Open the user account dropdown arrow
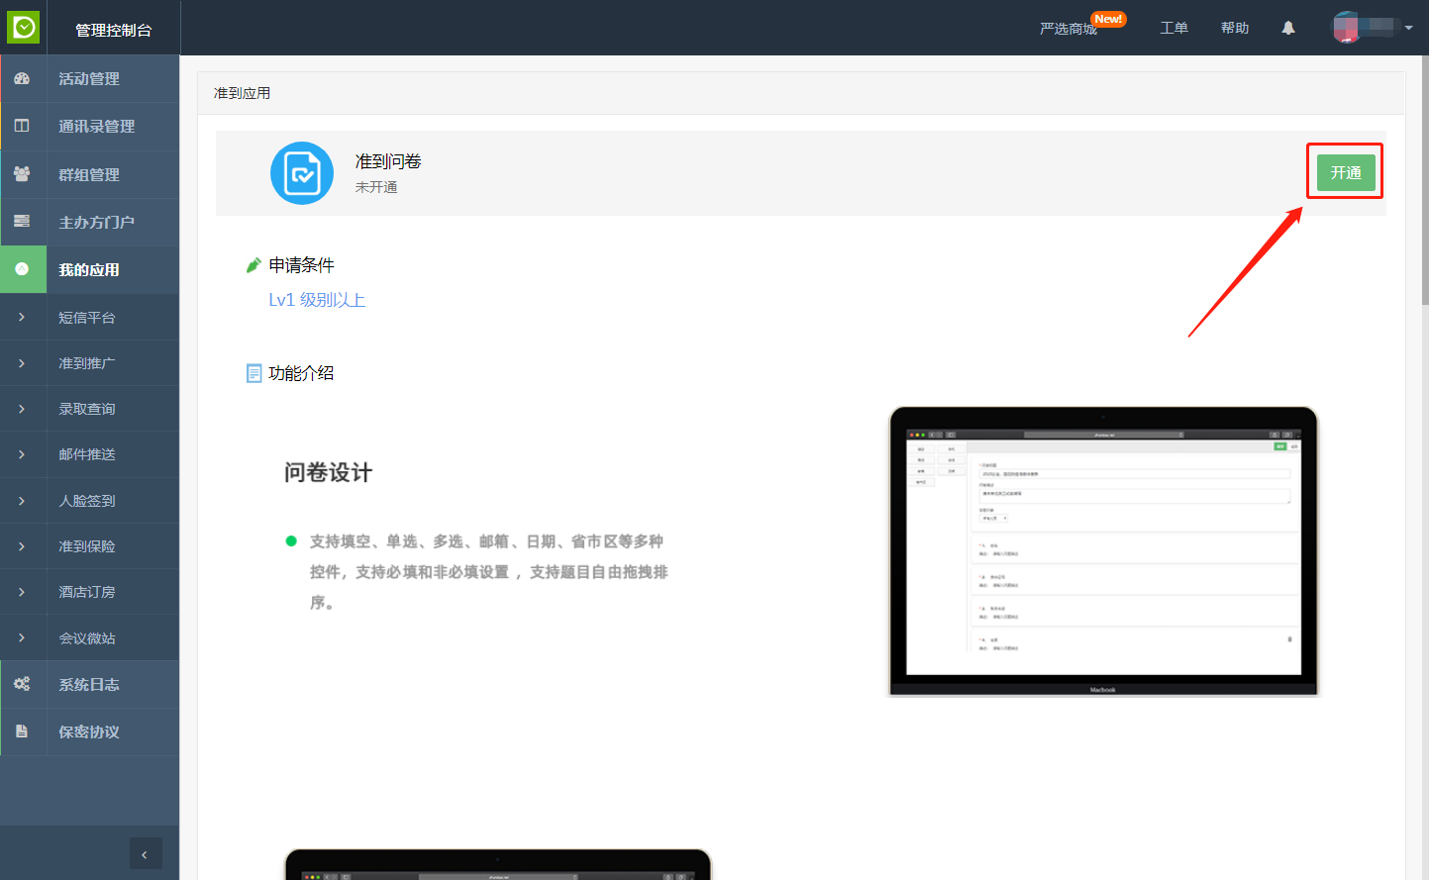This screenshot has height=880, width=1429. point(1408,28)
